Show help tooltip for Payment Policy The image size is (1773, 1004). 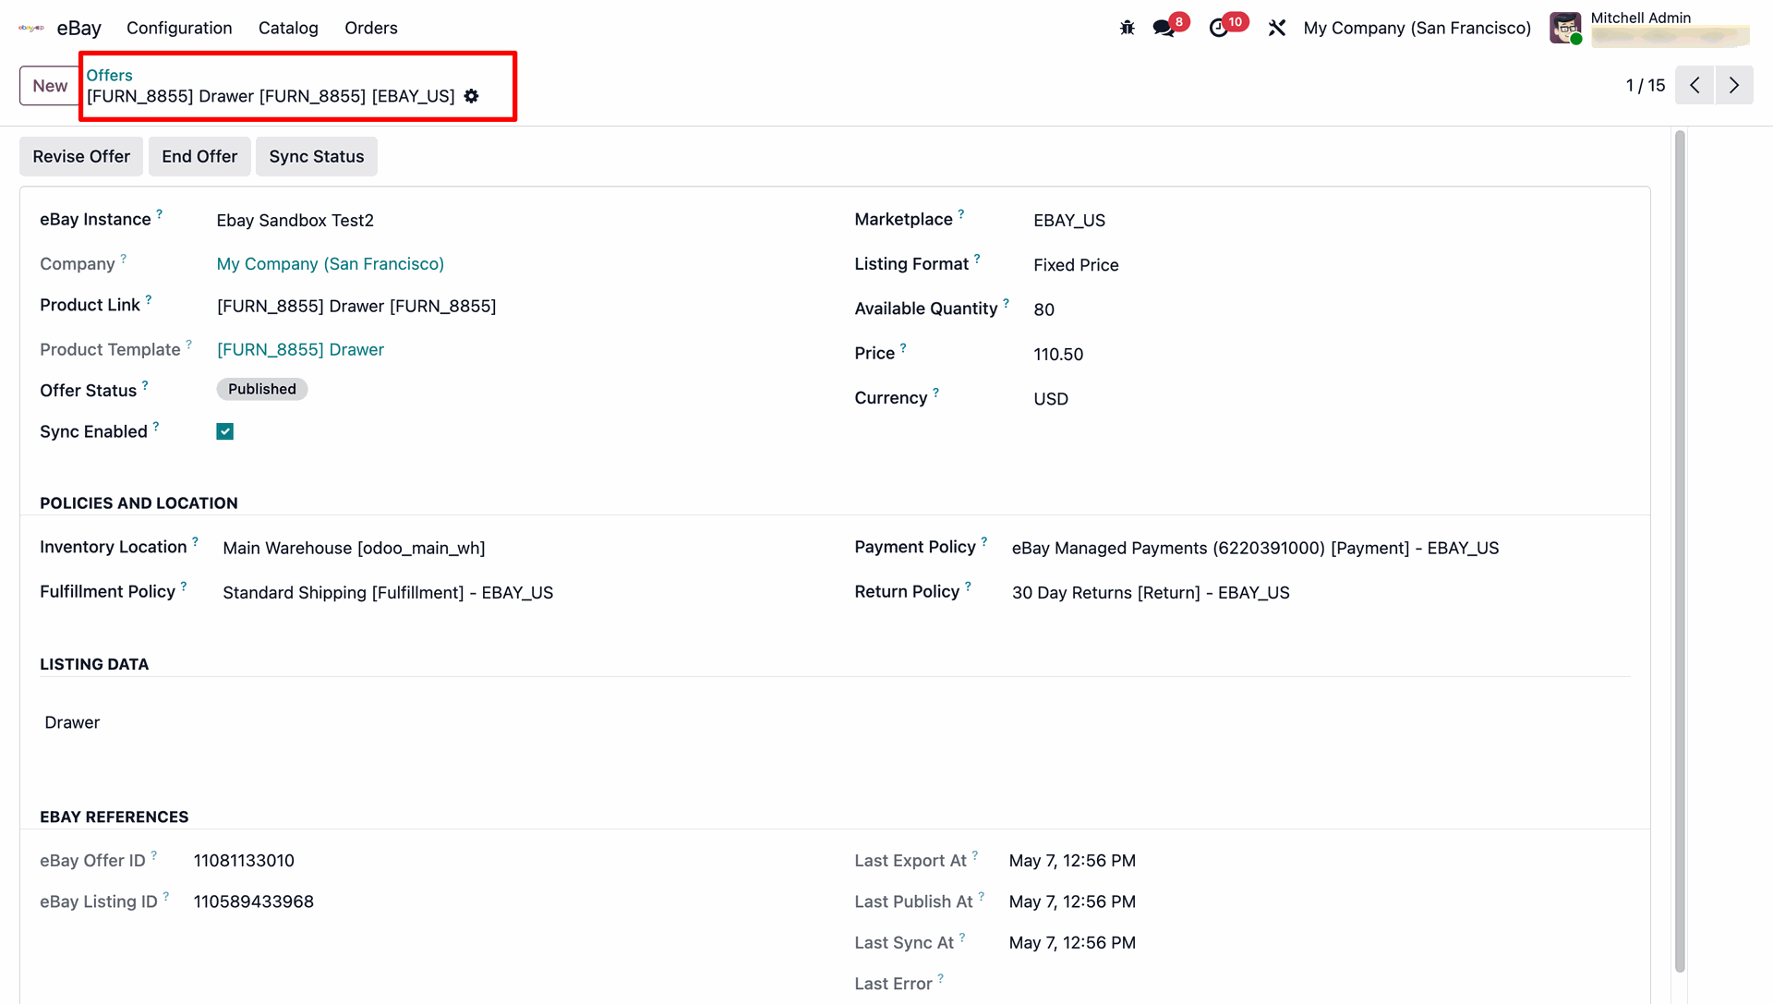(x=984, y=541)
